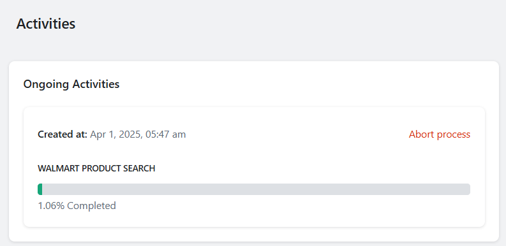Click the Abort process link
Viewport: 506px width, 246px height.
click(x=439, y=134)
